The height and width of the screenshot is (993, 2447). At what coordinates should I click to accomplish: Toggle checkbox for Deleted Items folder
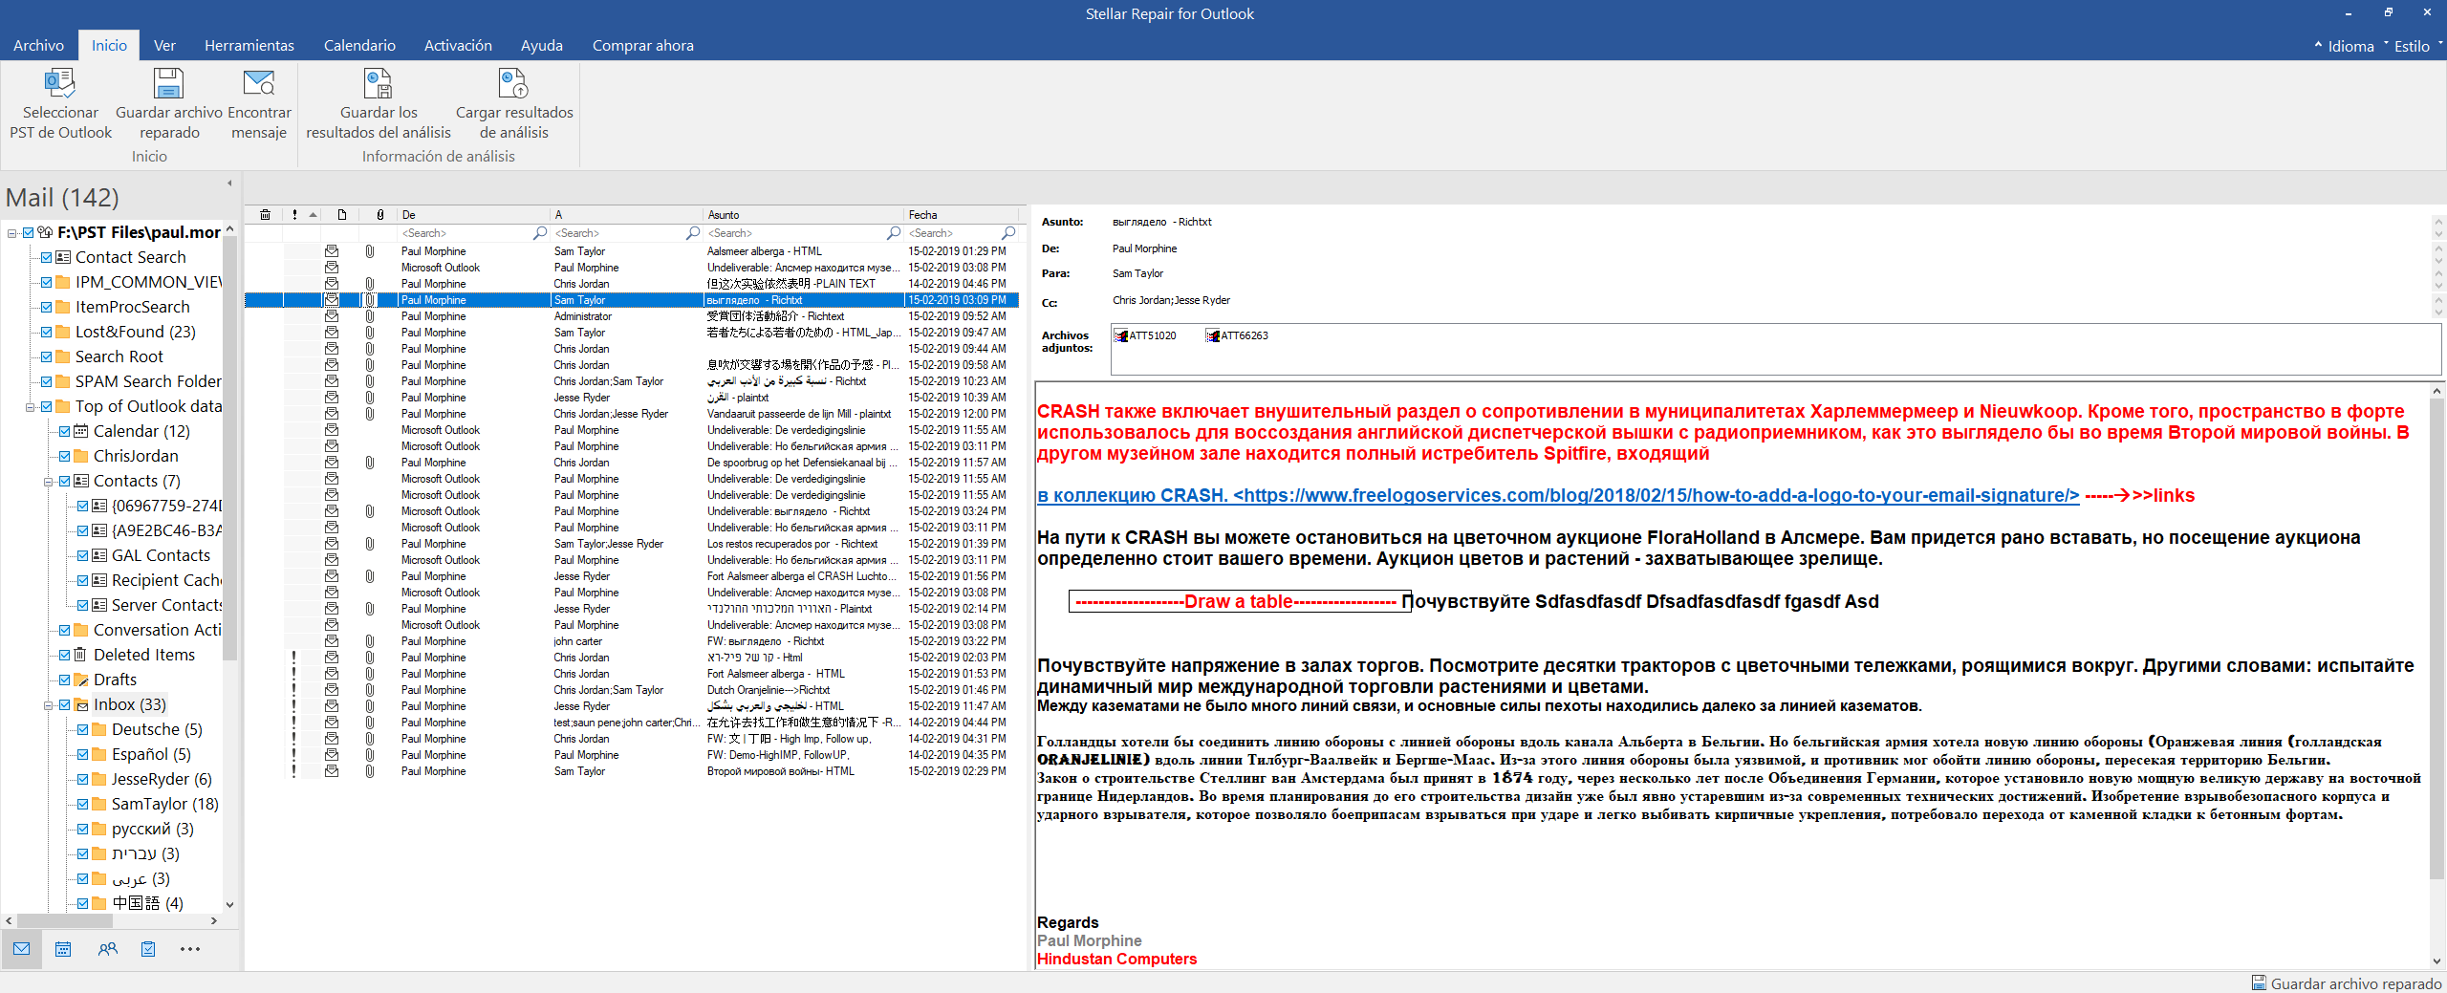click(x=64, y=655)
